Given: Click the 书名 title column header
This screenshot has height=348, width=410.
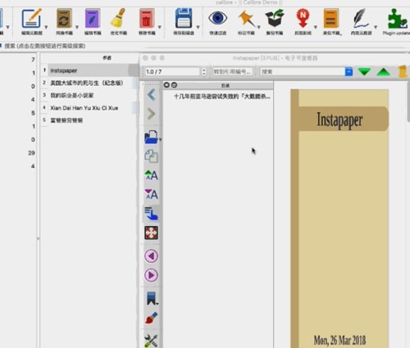Looking at the screenshot, I should coord(107,58).
